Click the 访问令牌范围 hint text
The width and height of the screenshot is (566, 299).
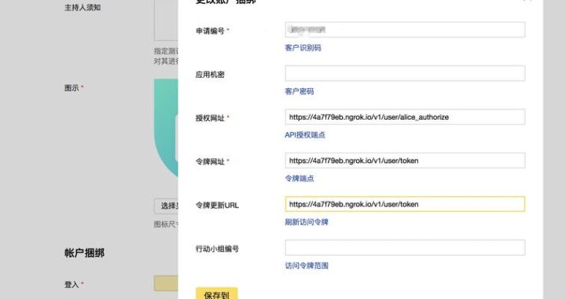tap(307, 266)
